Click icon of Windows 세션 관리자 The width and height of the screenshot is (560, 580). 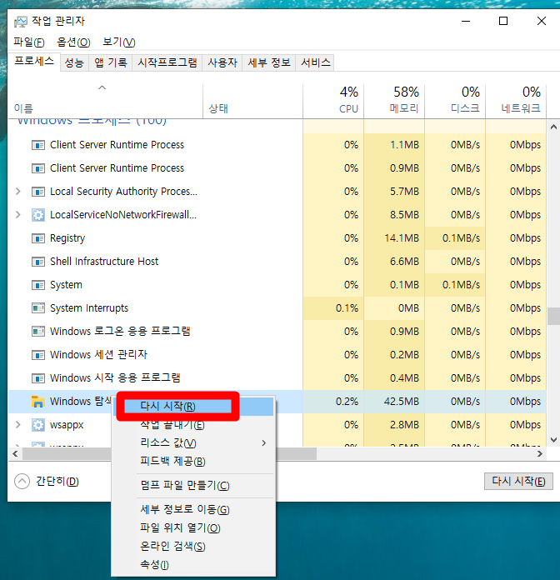(38, 355)
